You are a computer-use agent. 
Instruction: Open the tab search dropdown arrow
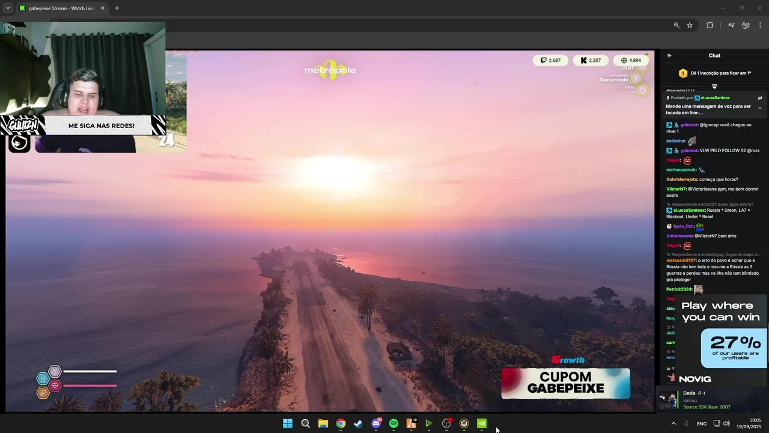pos(8,8)
